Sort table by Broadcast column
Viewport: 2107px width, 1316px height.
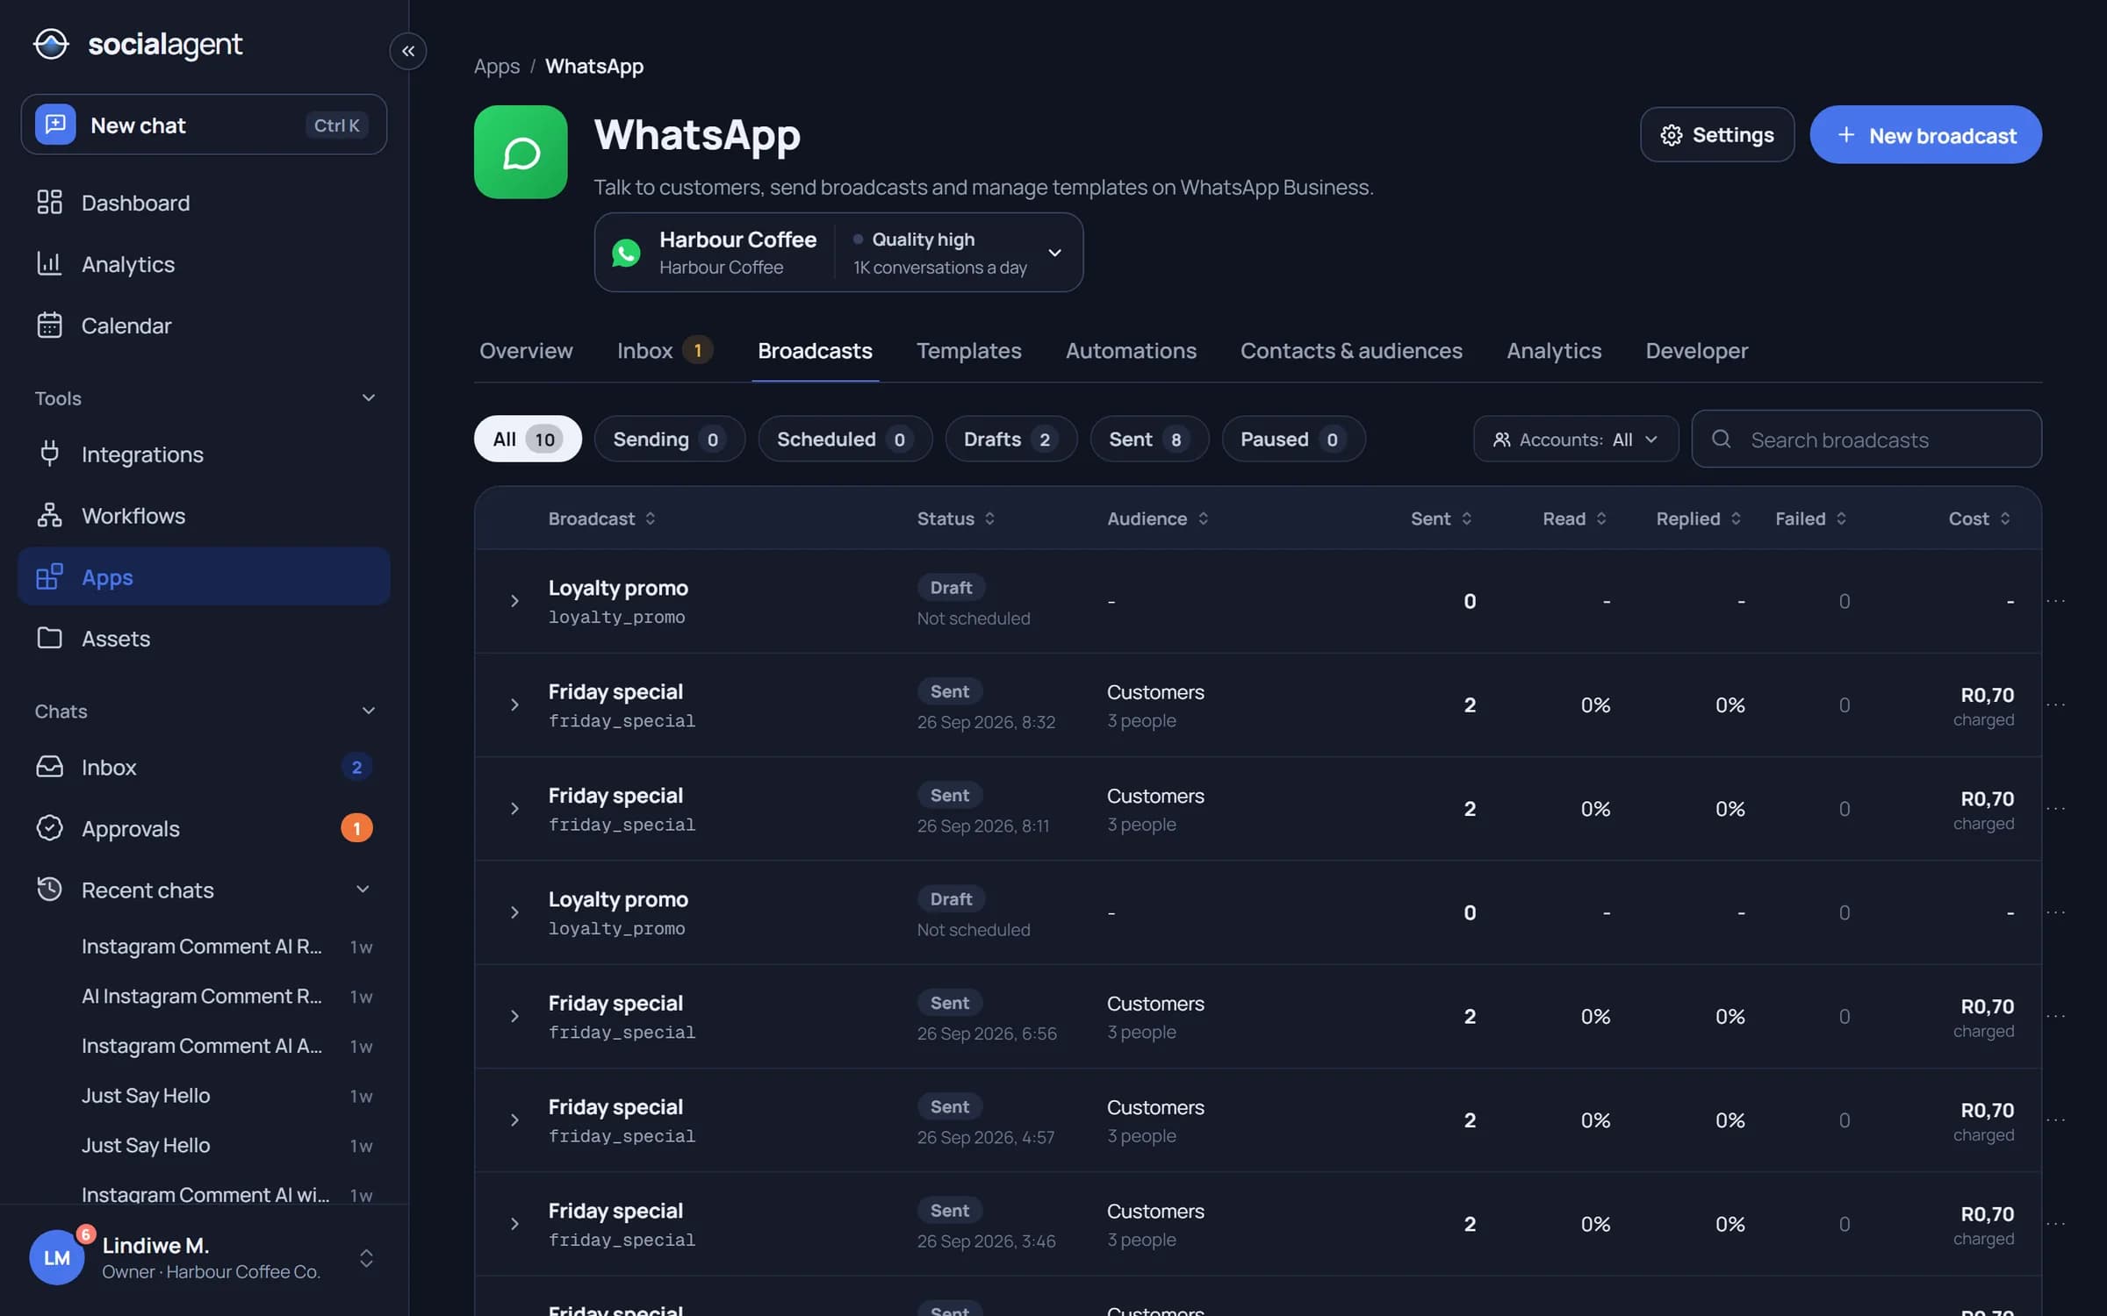tap(602, 519)
